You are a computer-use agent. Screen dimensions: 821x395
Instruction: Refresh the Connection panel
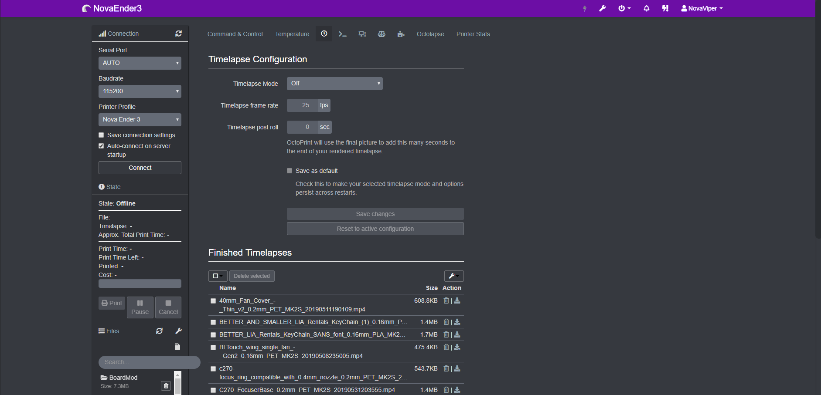178,33
